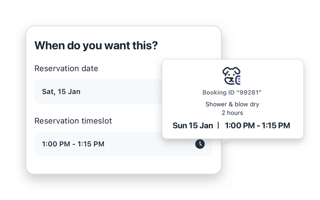Click "Sun 15 Jan" on the booking card
This screenshot has width=320, height=200.
pos(193,126)
